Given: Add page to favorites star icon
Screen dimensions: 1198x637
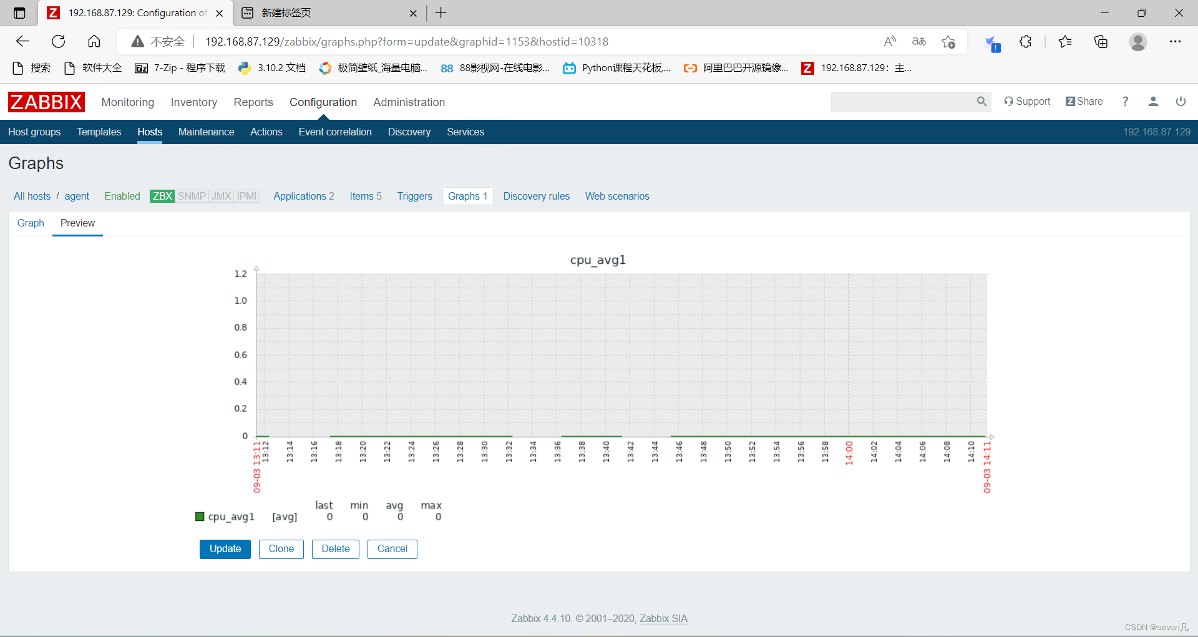Looking at the screenshot, I should tap(949, 42).
